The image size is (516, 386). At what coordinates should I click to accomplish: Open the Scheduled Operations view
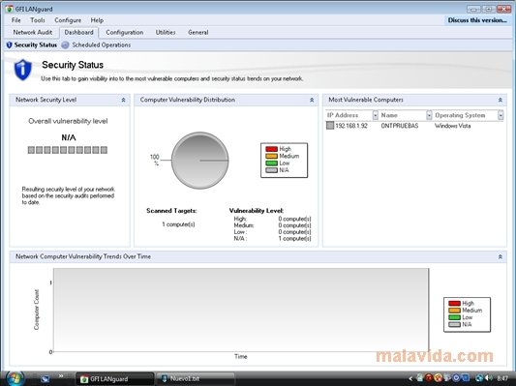(x=97, y=45)
